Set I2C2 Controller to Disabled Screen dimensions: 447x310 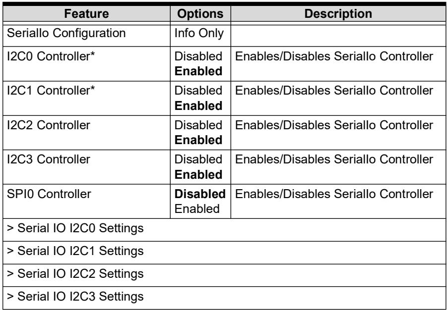tap(198, 125)
